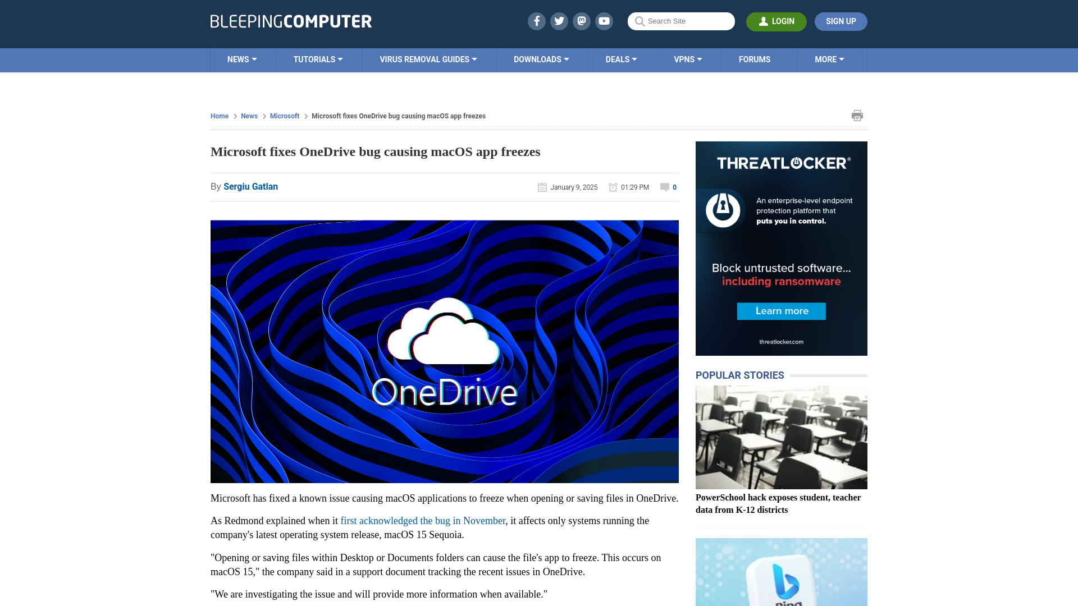Image resolution: width=1078 pixels, height=606 pixels.
Task: Open the Mastodon social icon link
Action: (x=581, y=21)
